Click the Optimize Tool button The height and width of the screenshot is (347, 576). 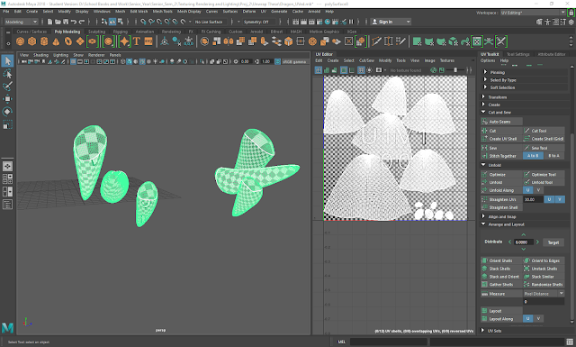pyautogui.click(x=544, y=175)
